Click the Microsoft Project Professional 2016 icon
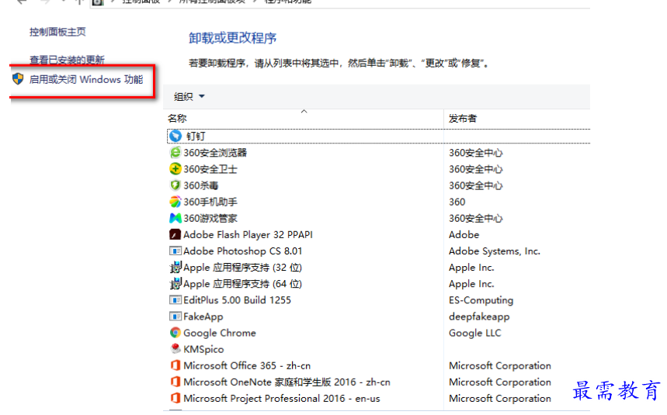 click(x=175, y=398)
